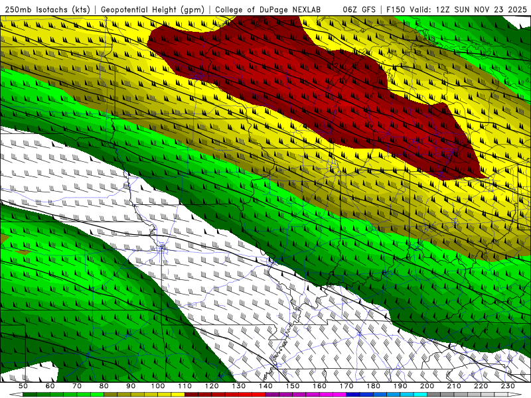Screen dimensions: 531x398
Task: Click the 100 value on color scale
Action: tap(158, 386)
